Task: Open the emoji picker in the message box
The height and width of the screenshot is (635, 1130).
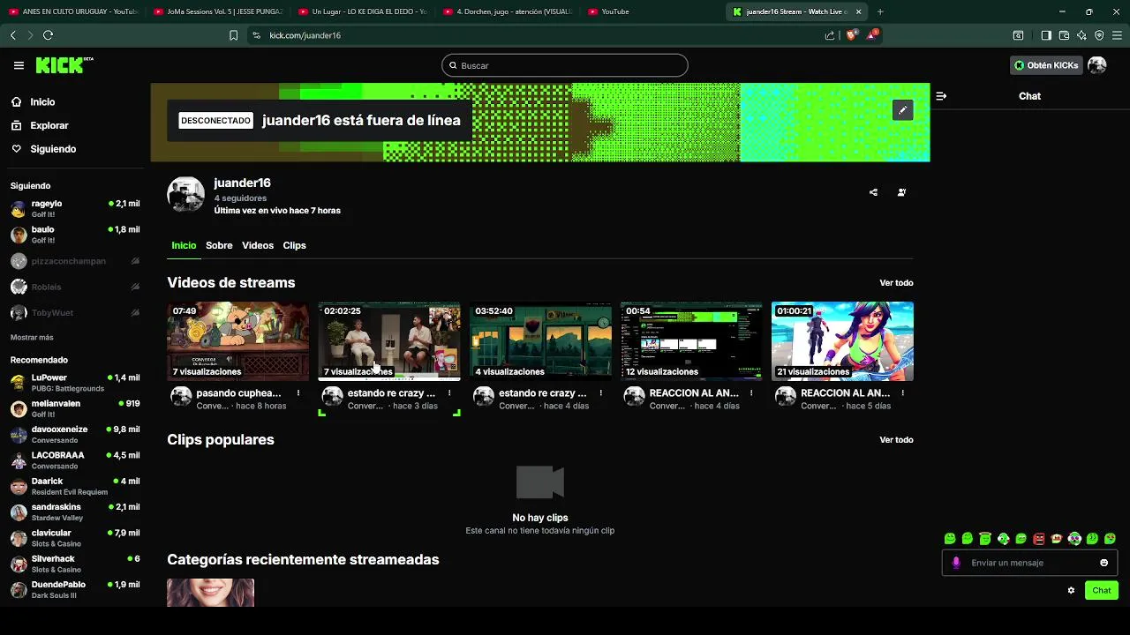Action: click(1104, 563)
